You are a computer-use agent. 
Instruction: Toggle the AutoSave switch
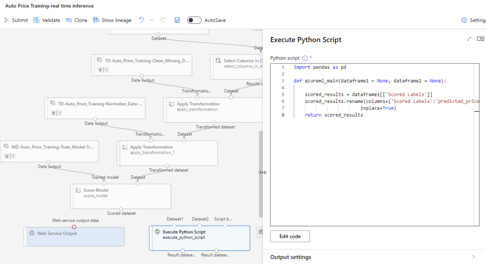[194, 20]
